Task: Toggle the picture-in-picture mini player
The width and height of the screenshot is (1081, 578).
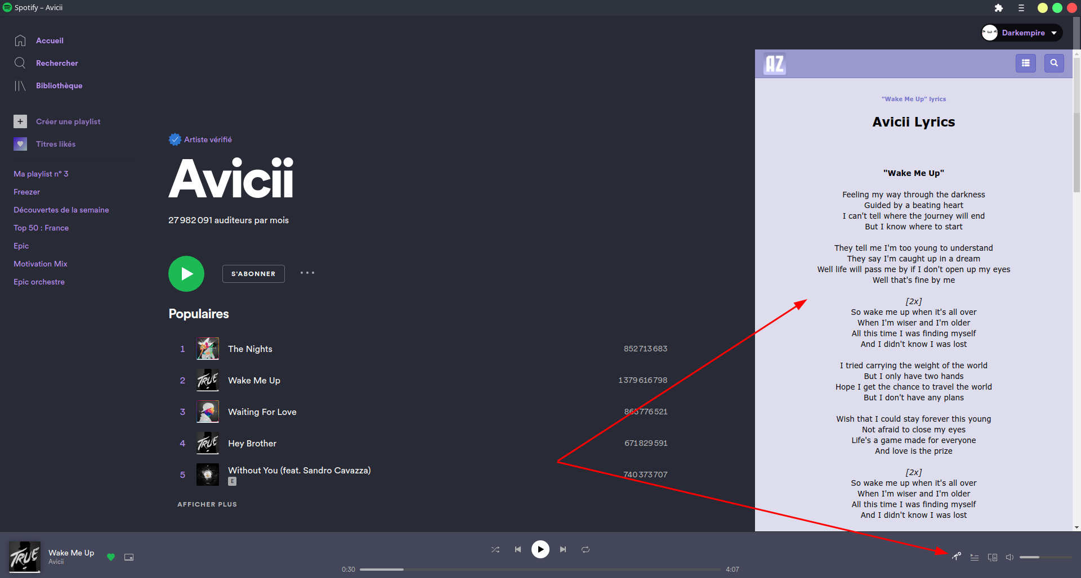Action: coord(129,557)
